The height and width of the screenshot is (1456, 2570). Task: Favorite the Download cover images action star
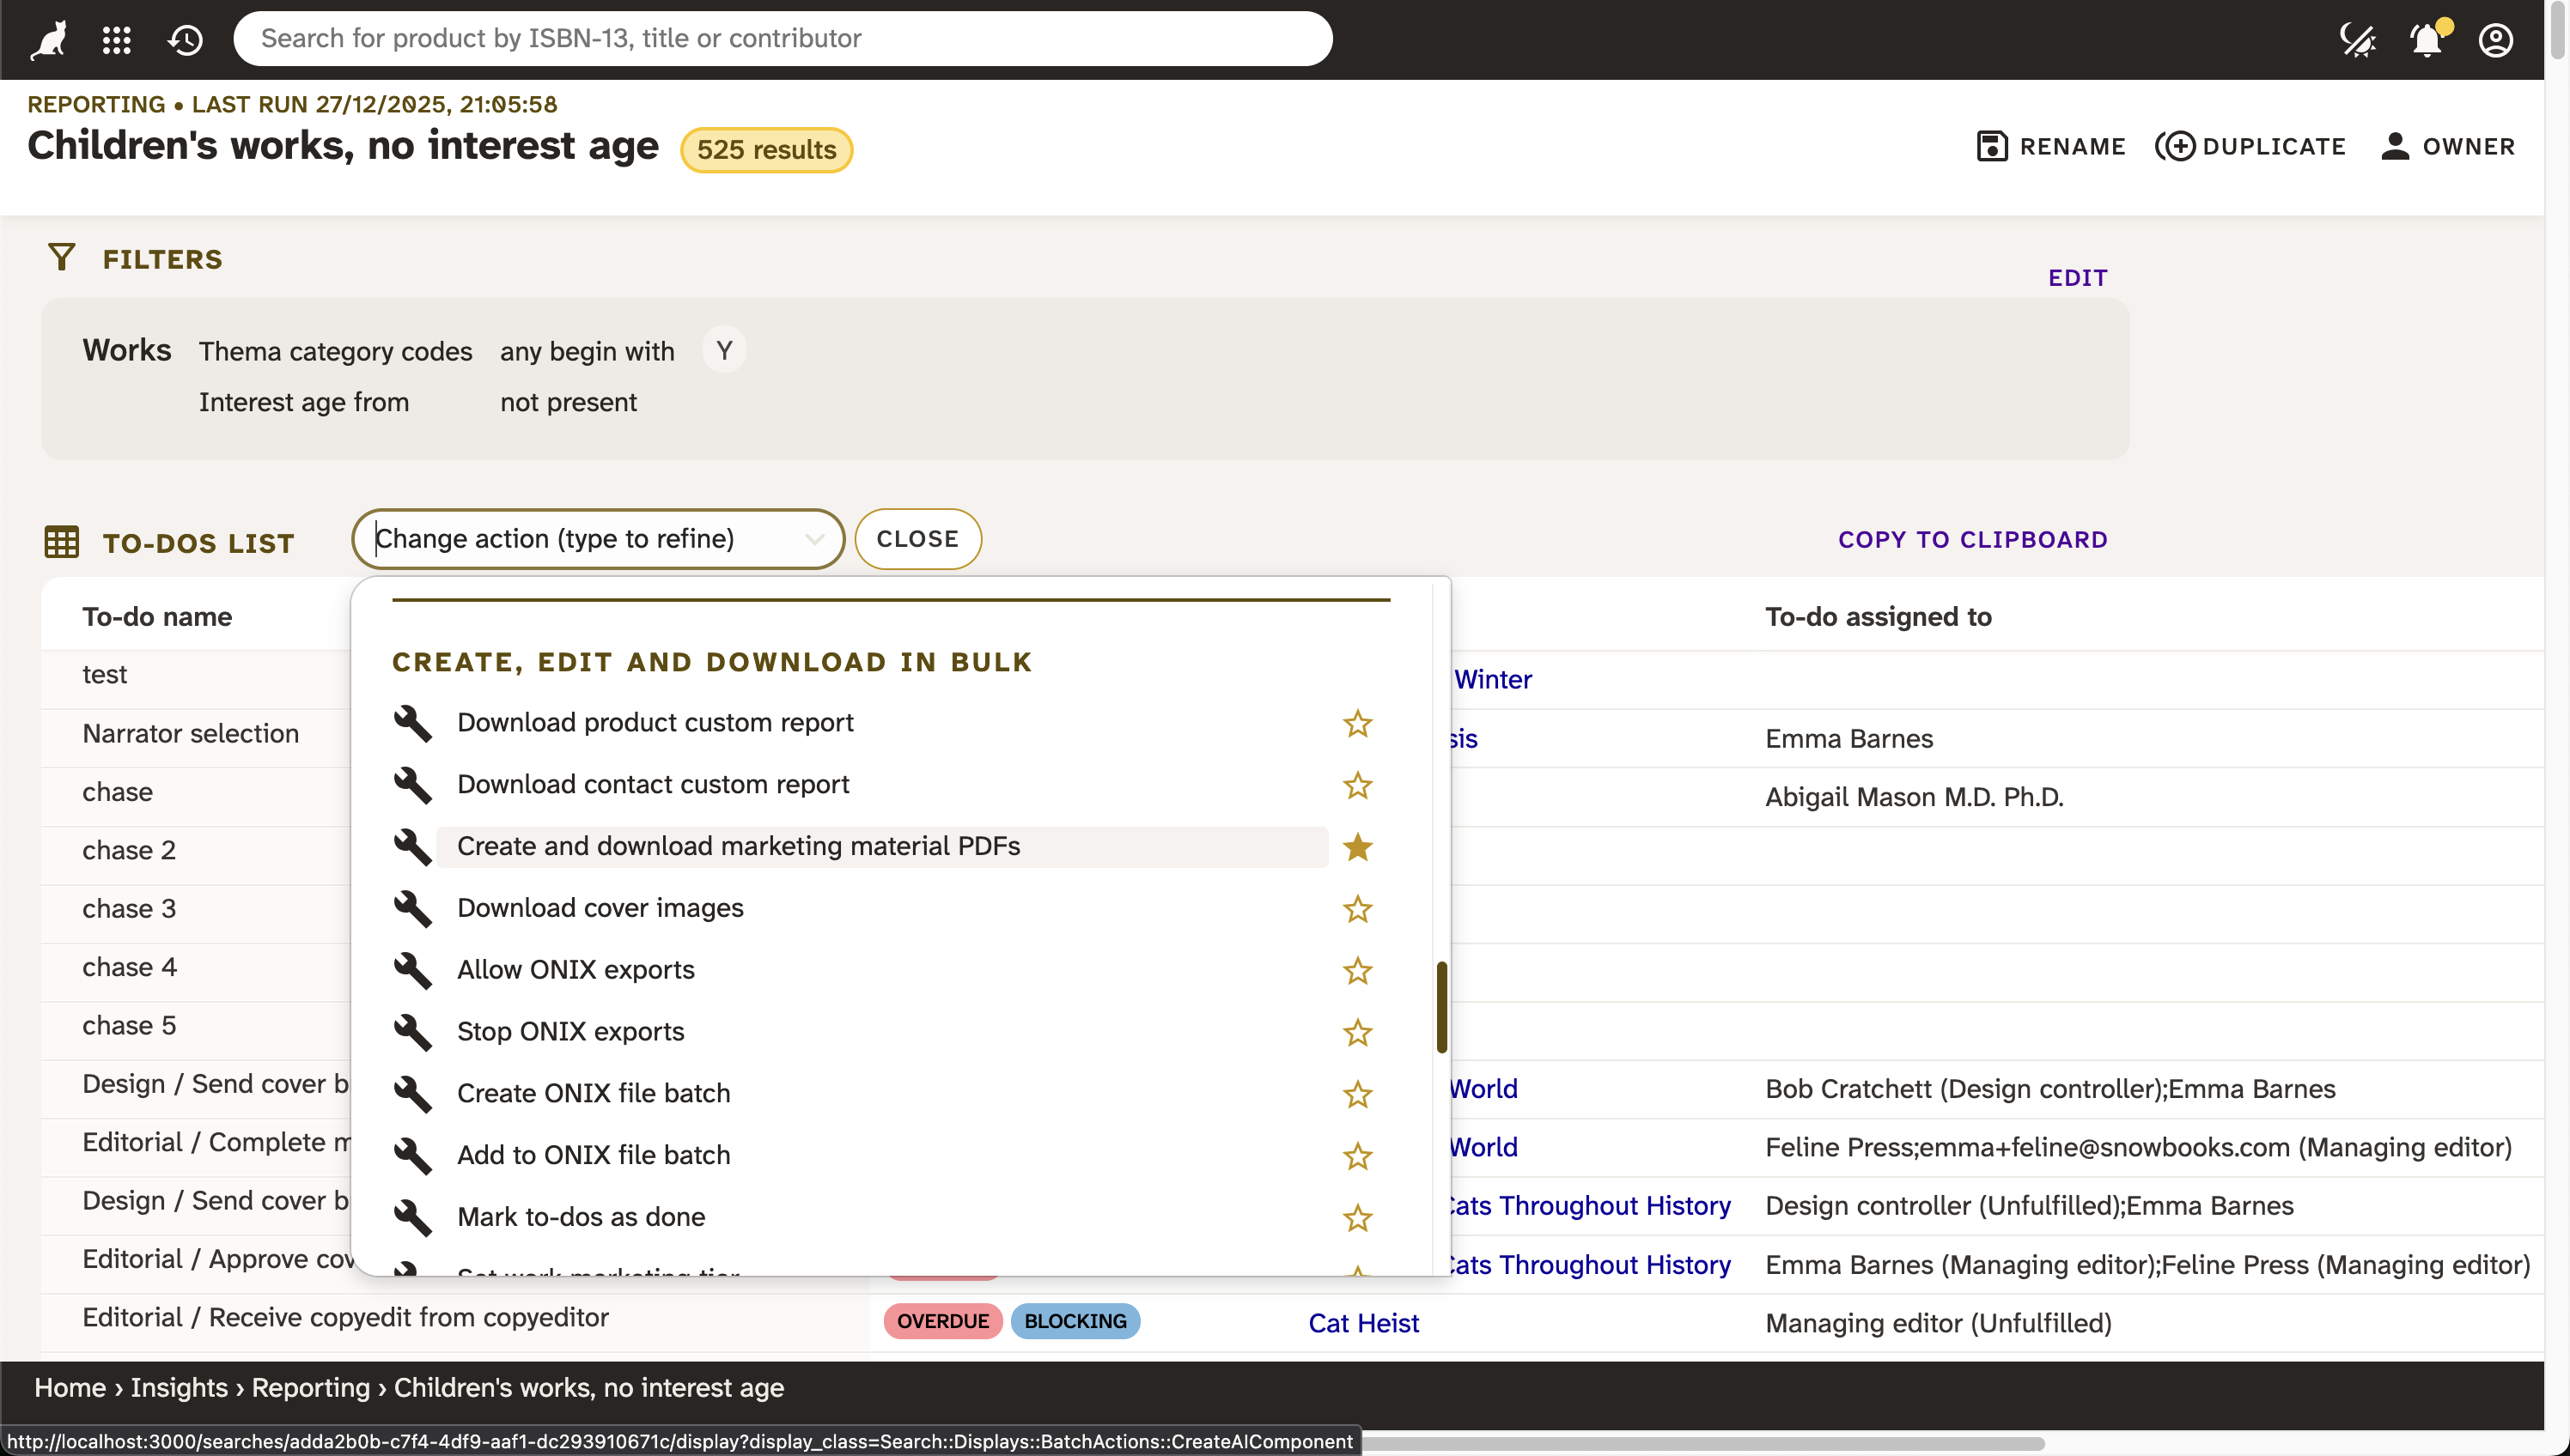pos(1356,909)
